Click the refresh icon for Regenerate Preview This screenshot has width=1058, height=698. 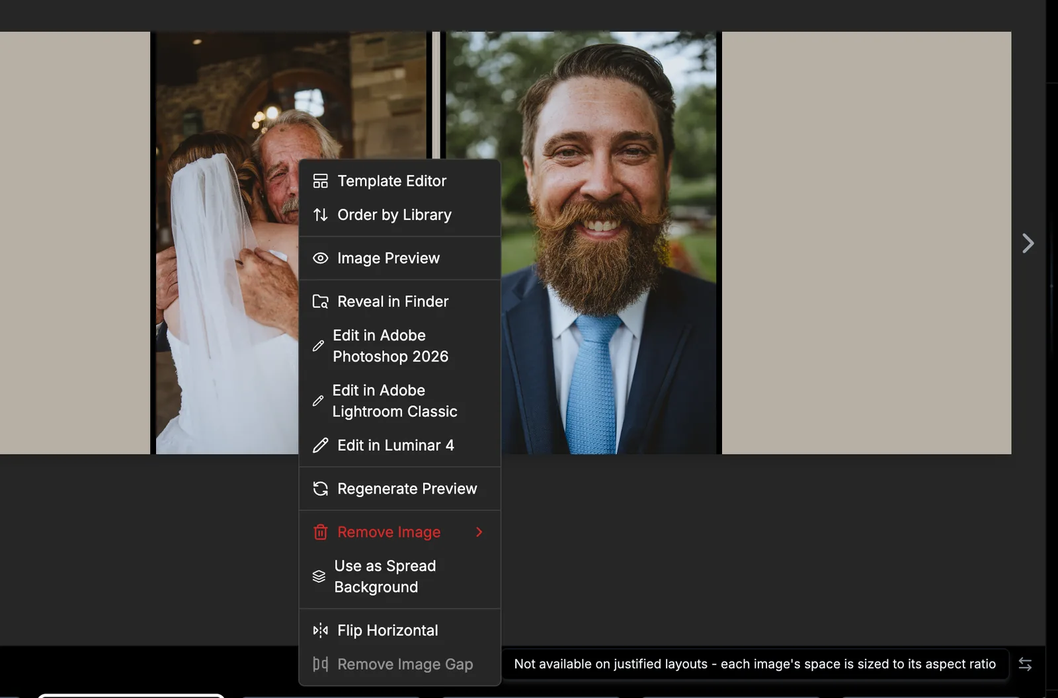tap(321, 488)
